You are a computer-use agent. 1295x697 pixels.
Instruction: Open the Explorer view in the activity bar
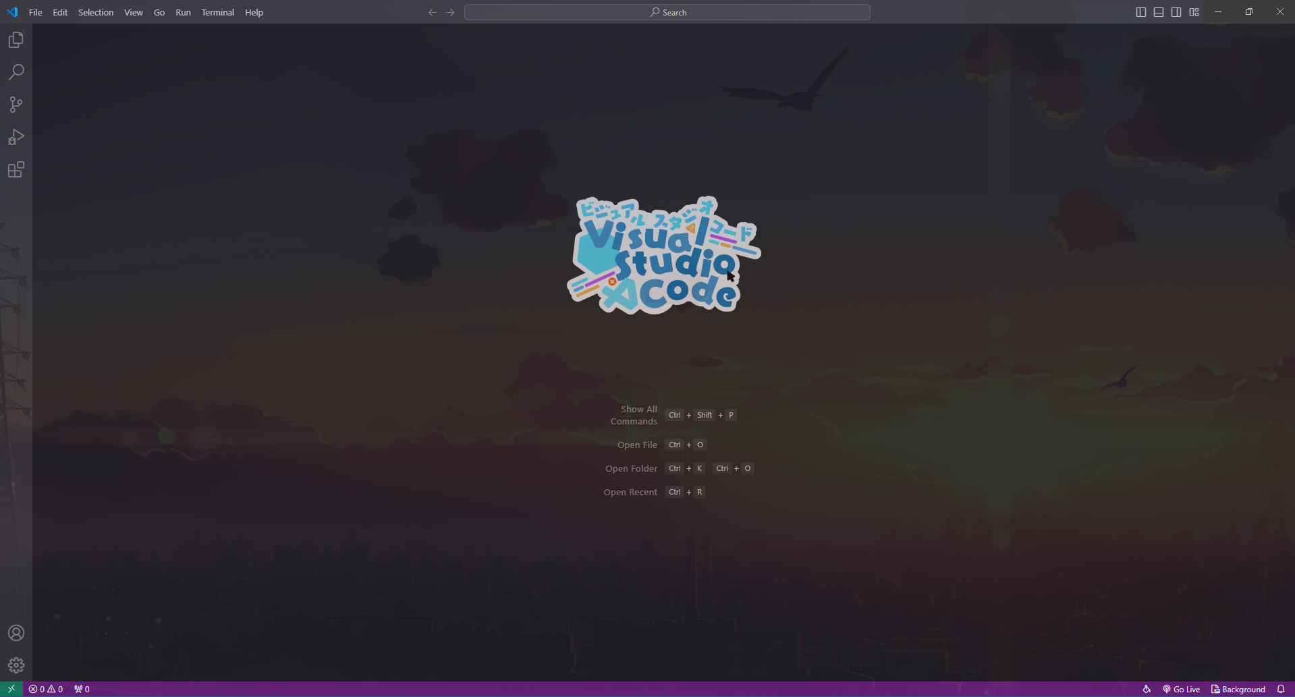point(16,40)
